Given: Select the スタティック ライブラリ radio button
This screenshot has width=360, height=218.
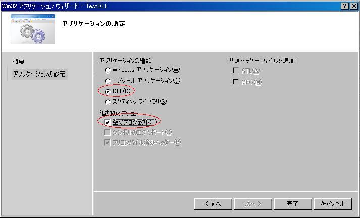Looking at the screenshot, I should click(x=108, y=102).
